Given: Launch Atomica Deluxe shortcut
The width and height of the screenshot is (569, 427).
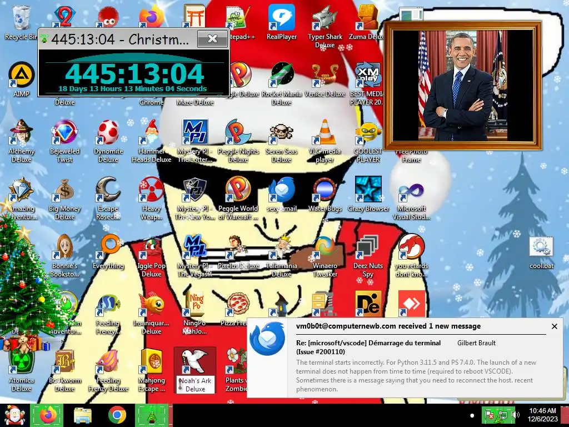Looking at the screenshot, I should [21, 370].
